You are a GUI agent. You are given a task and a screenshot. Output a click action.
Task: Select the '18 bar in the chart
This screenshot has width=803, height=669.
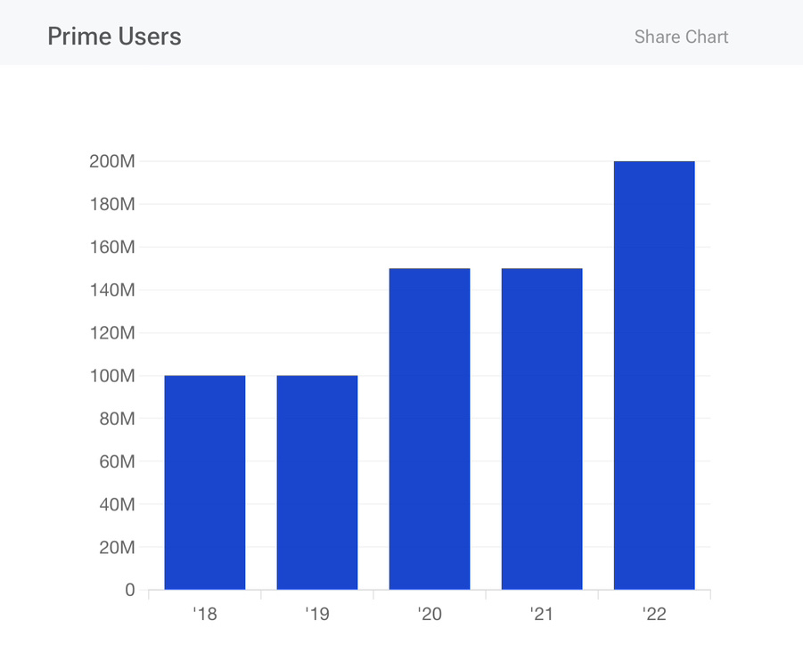(205, 482)
